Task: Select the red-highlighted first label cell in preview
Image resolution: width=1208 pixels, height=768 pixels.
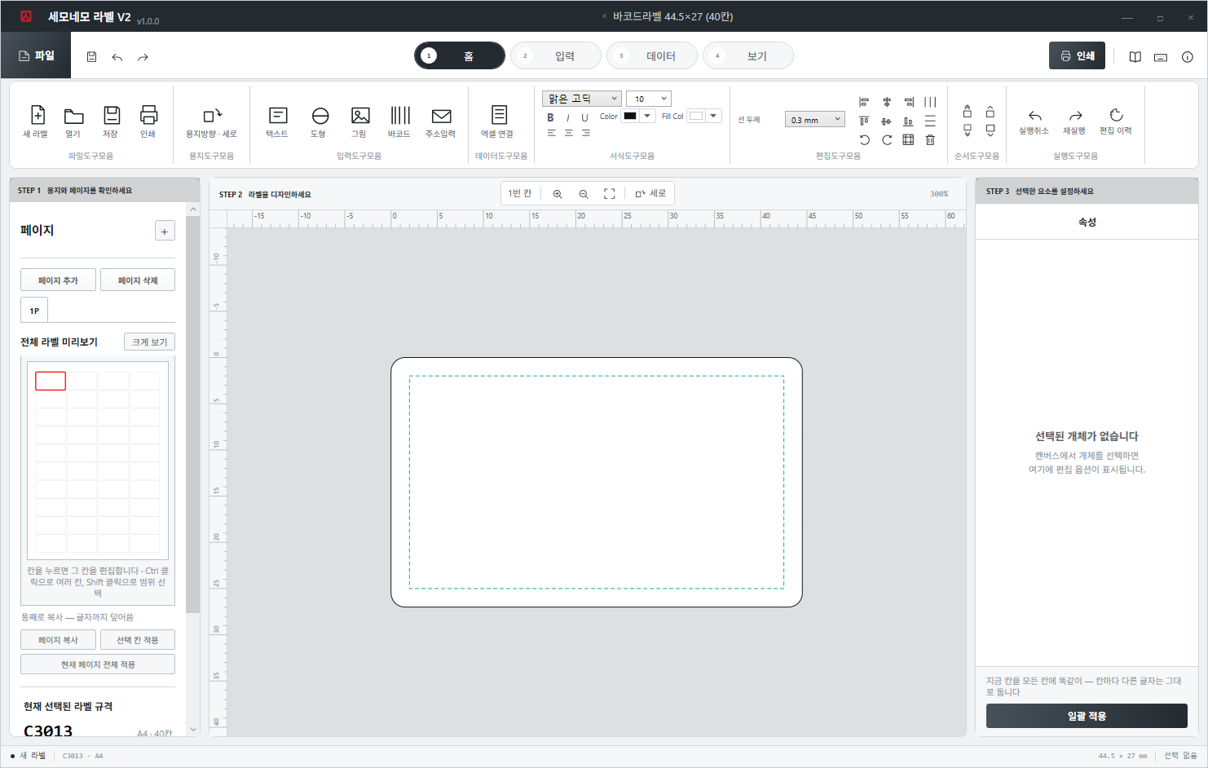Action: (51, 381)
